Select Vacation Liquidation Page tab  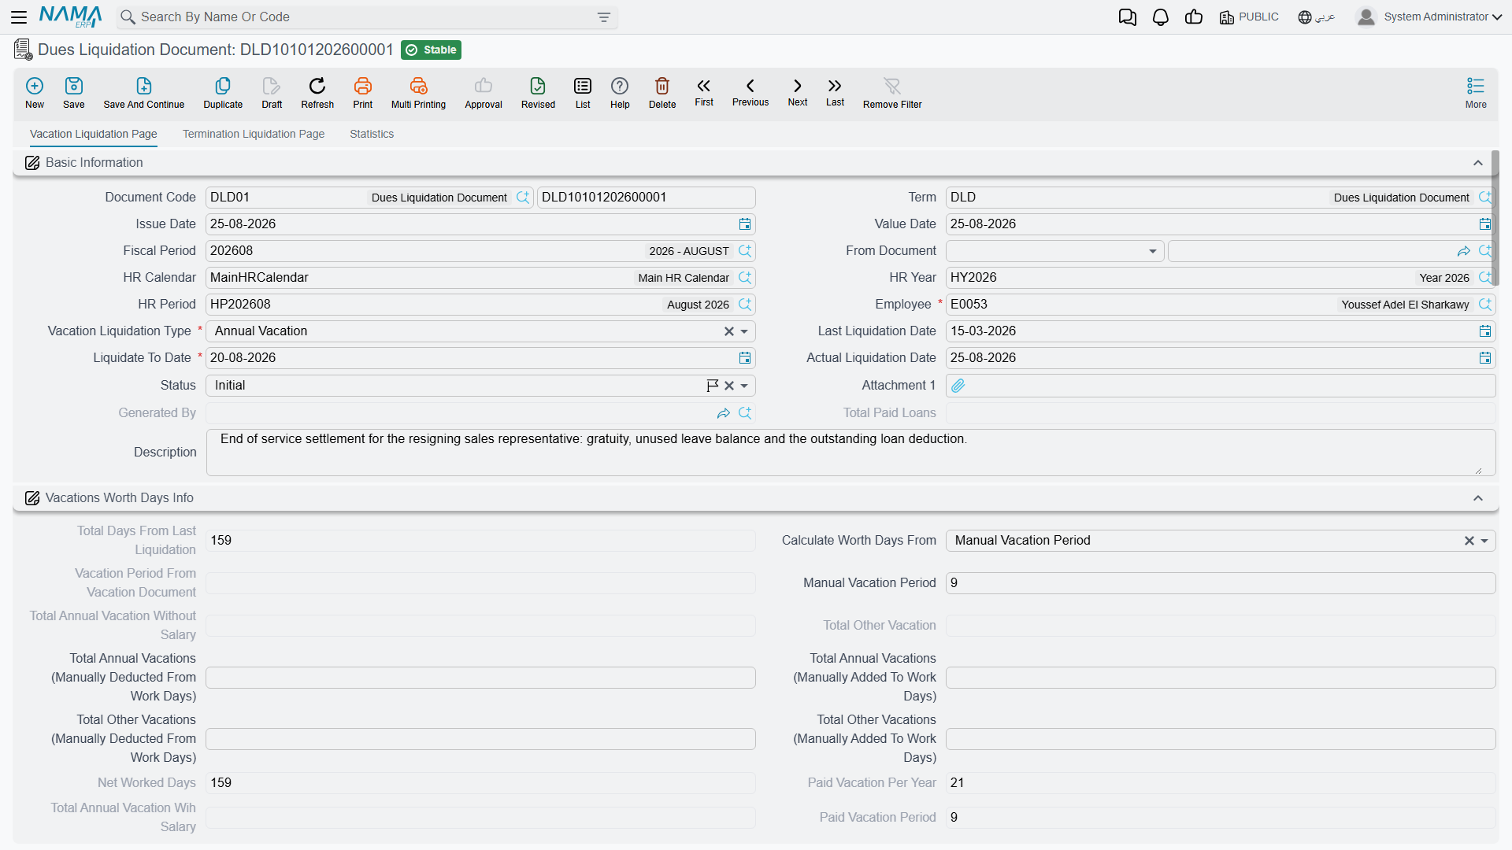coord(93,134)
